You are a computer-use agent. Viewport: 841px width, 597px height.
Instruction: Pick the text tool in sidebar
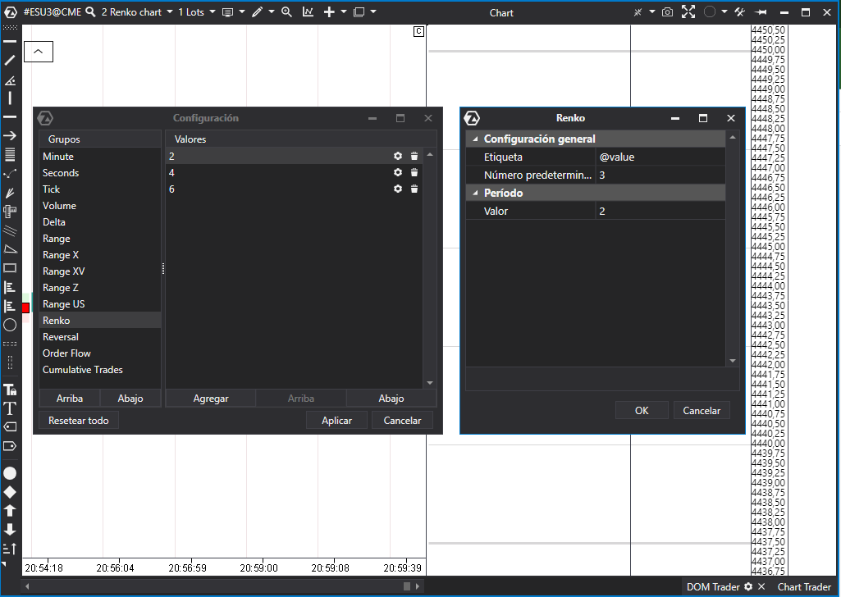tap(10, 408)
